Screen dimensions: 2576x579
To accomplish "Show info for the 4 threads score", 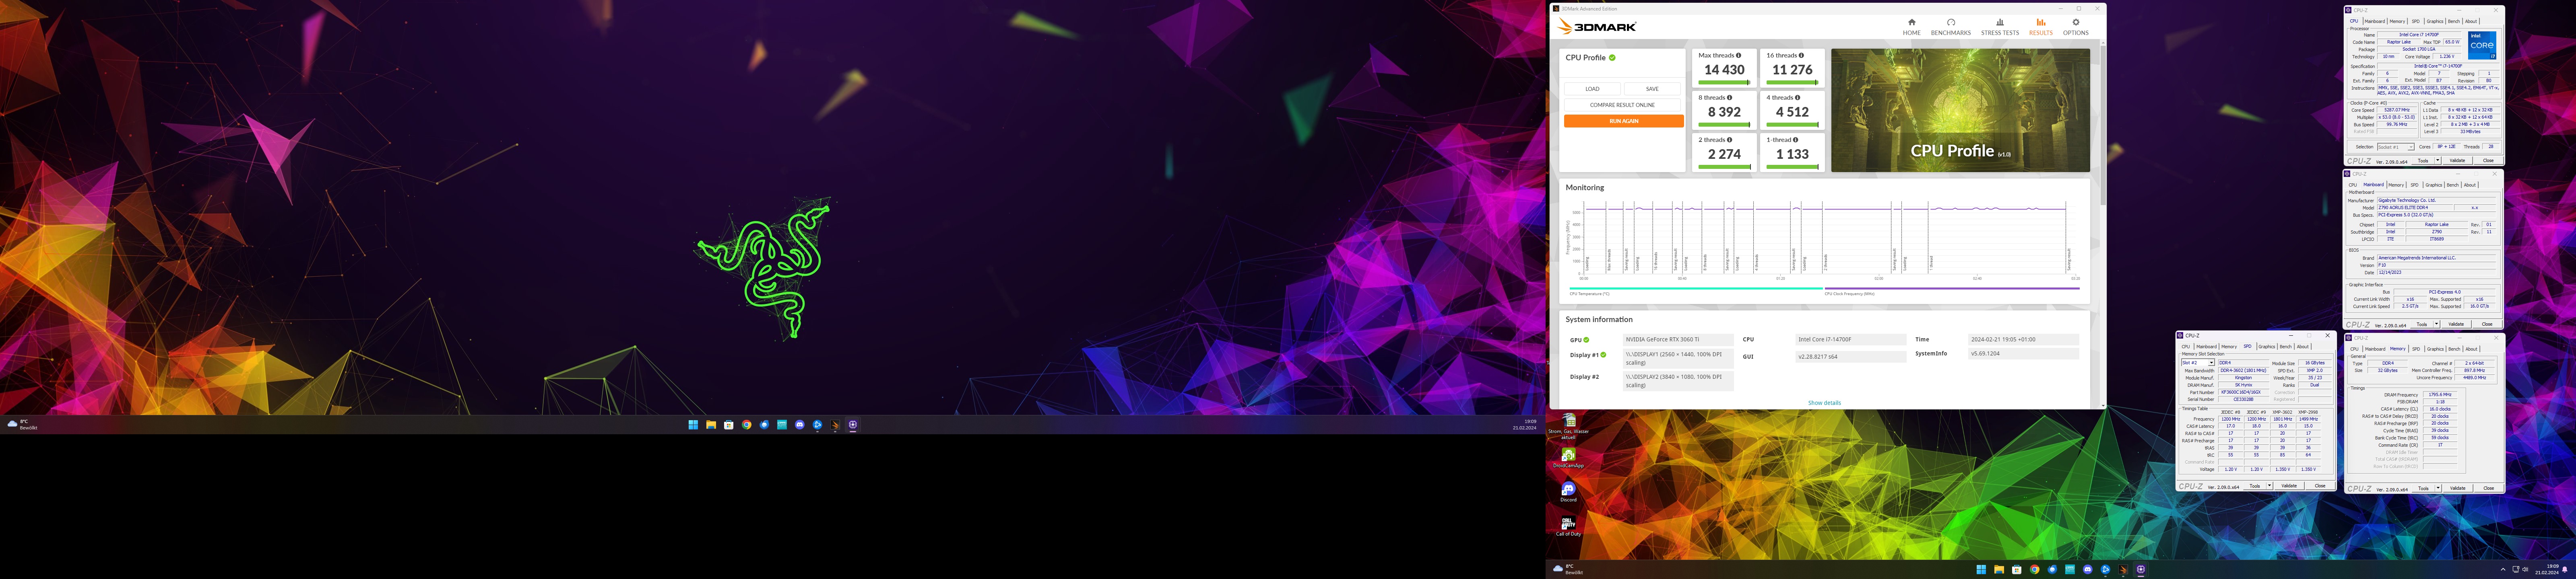I will pyautogui.click(x=1798, y=98).
